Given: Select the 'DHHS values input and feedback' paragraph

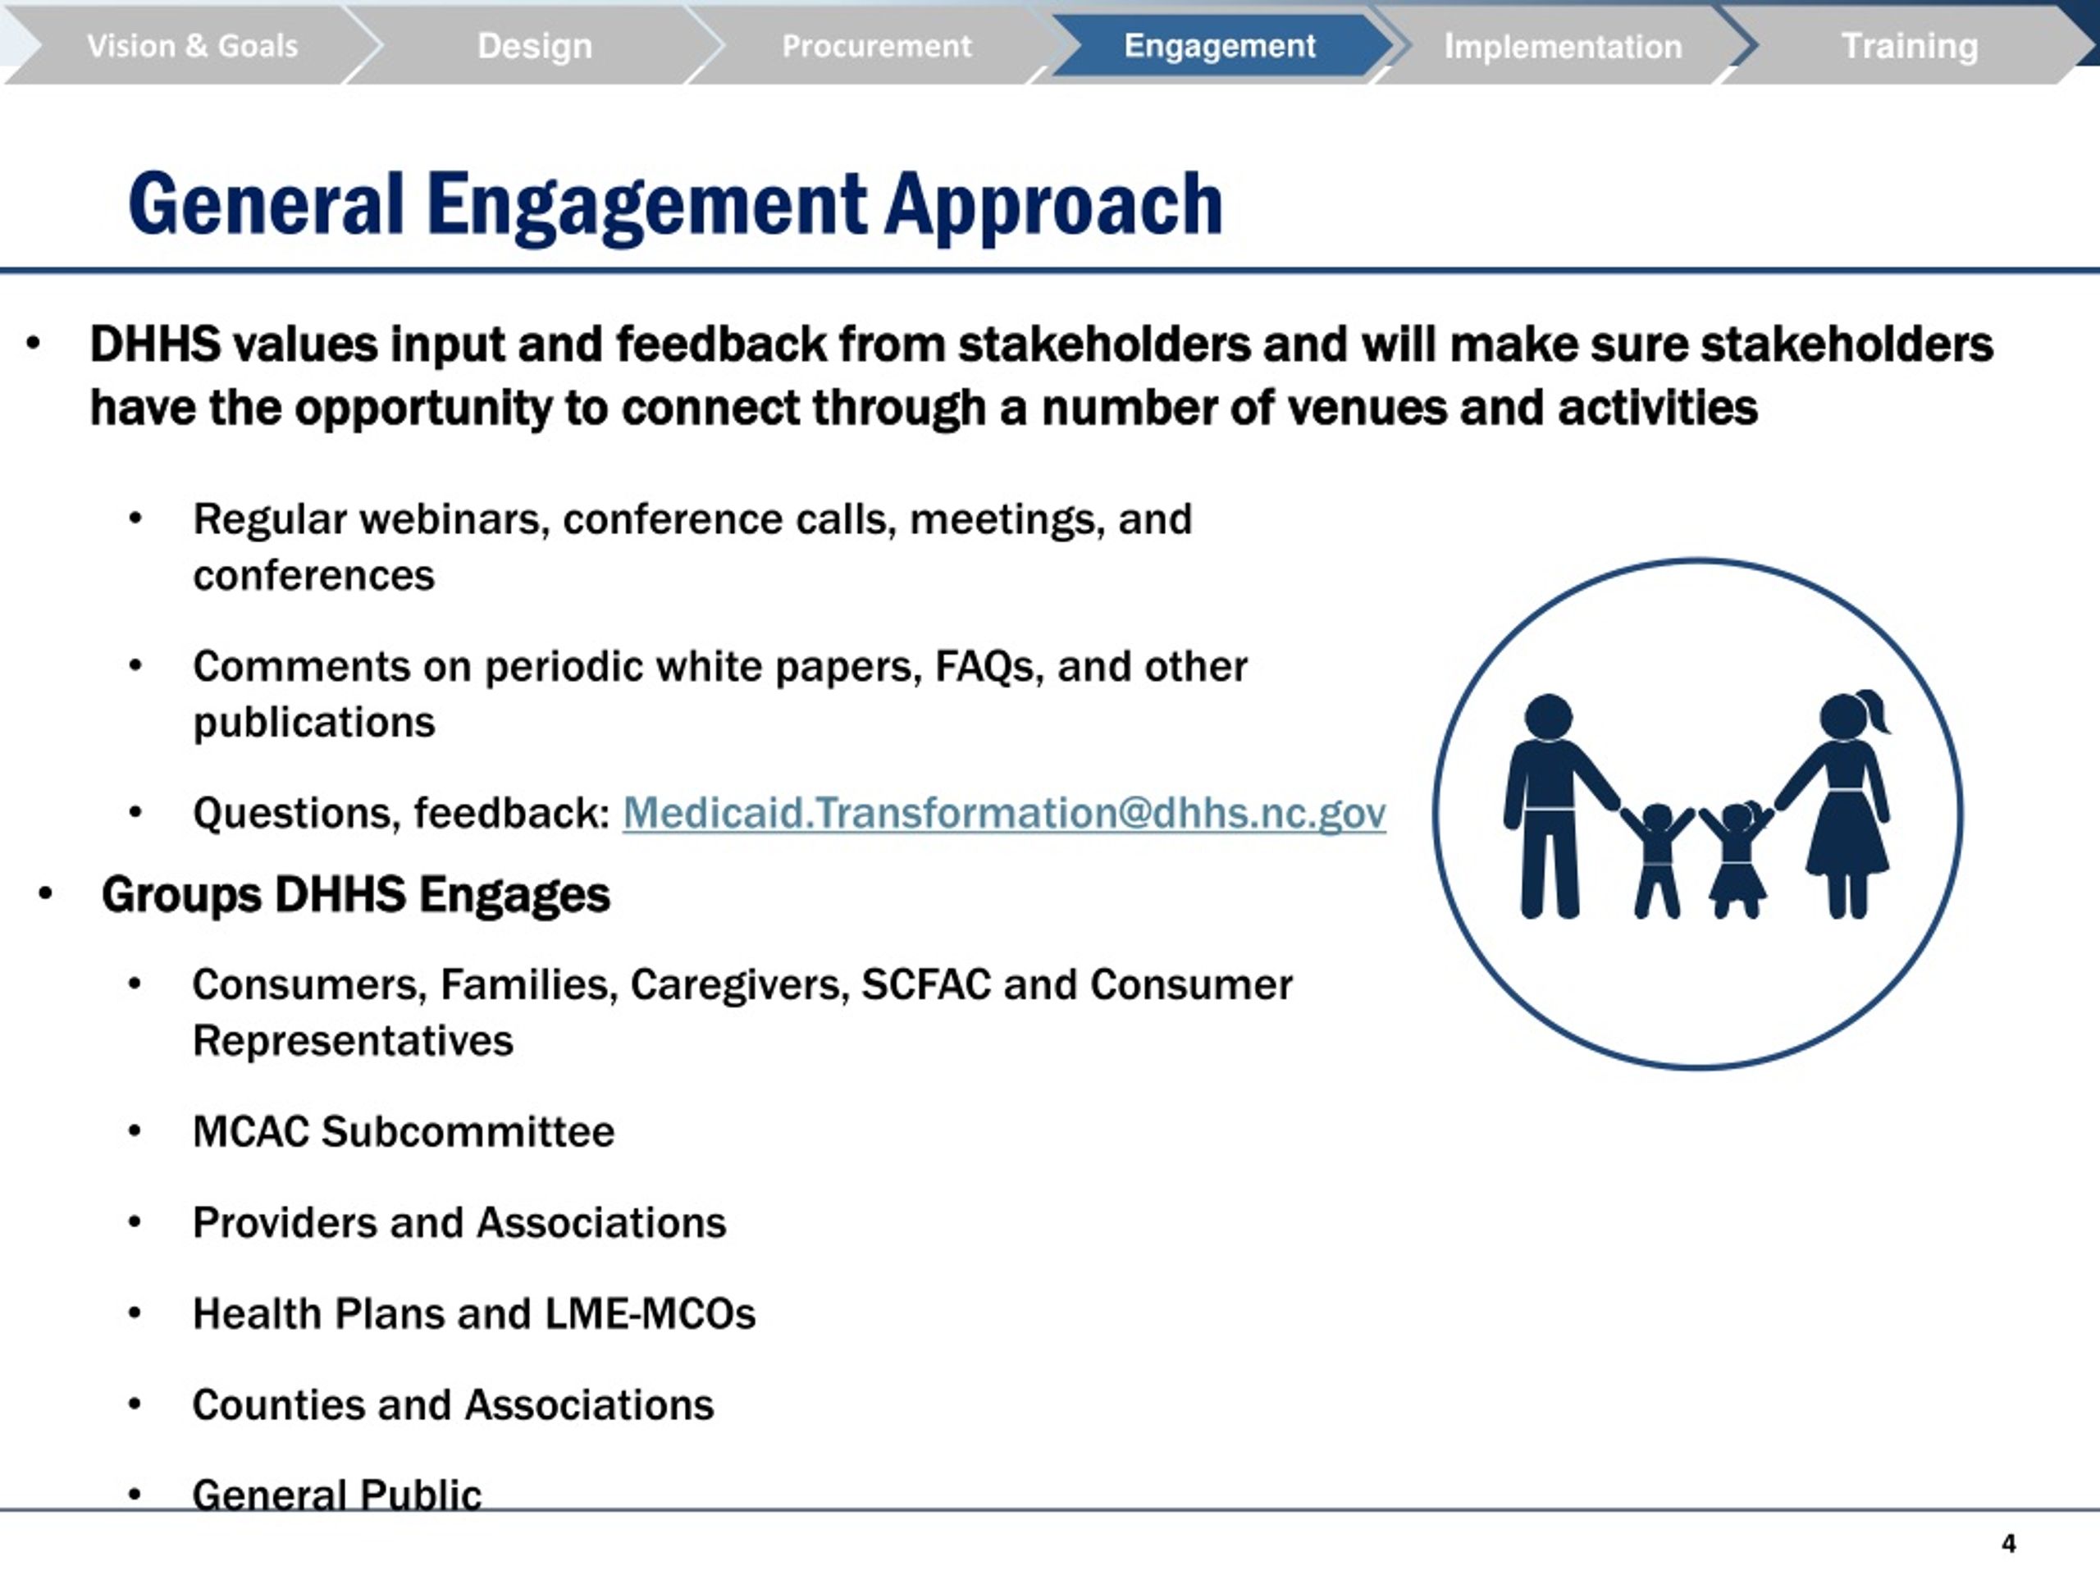Looking at the screenshot, I should tap(1042, 376).
